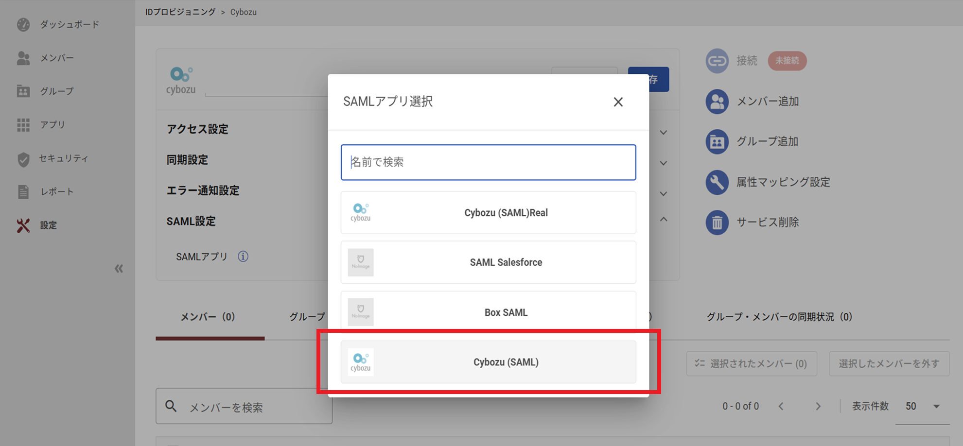
Task: Click the 0 - 0 of 0 pagination text
Action: [x=740, y=406]
